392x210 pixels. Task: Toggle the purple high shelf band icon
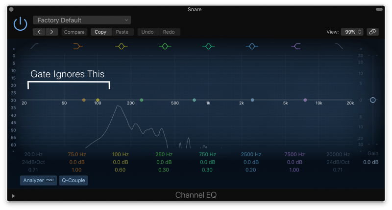296,46
